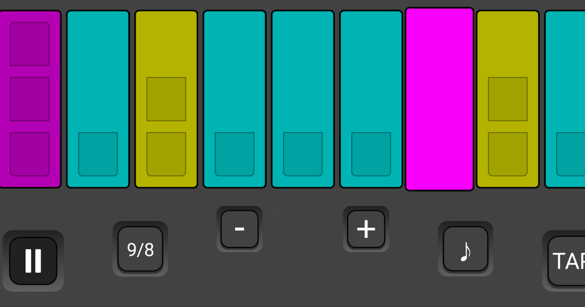Select the middle square in the purple first beat bar

30,99
